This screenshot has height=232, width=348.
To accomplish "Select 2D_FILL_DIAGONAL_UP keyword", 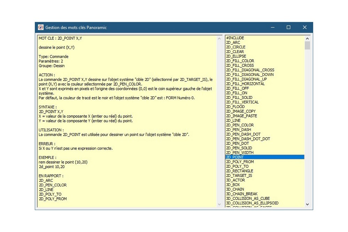I will click(x=265, y=79).
